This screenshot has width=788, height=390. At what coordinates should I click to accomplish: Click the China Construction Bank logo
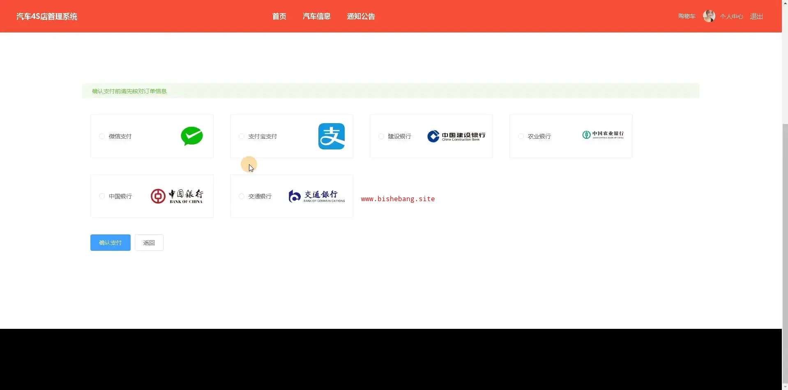coord(456,136)
